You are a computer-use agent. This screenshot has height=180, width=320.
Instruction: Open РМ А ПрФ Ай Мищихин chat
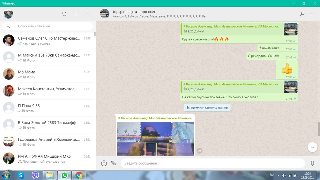pyautogui.click(x=47, y=158)
